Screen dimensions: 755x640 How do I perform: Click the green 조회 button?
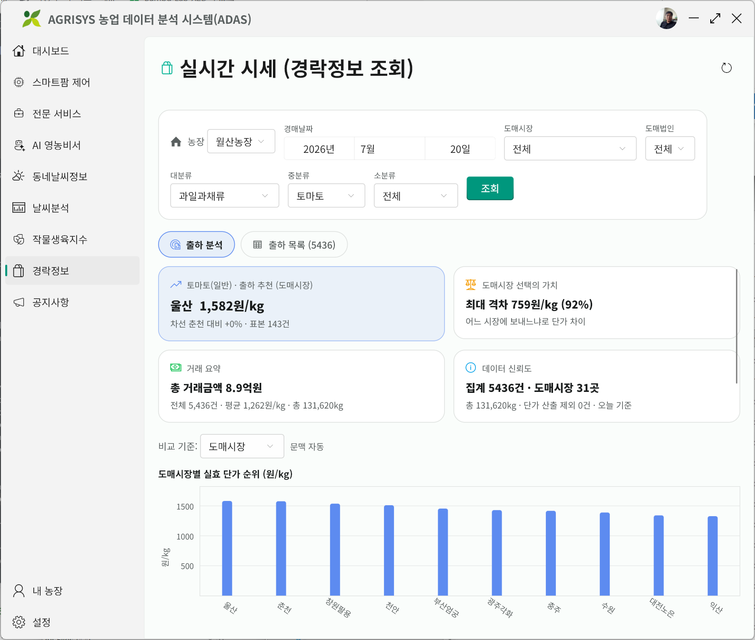pyautogui.click(x=490, y=188)
